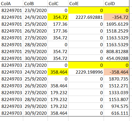Select the ColB header cell
Image resolution: width=132 pixels, height=121 pixels.
35,3
